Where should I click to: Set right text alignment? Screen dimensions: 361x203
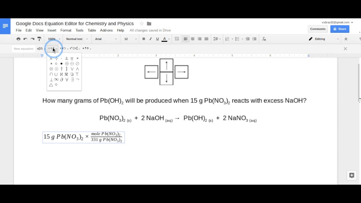pyautogui.click(x=199, y=39)
